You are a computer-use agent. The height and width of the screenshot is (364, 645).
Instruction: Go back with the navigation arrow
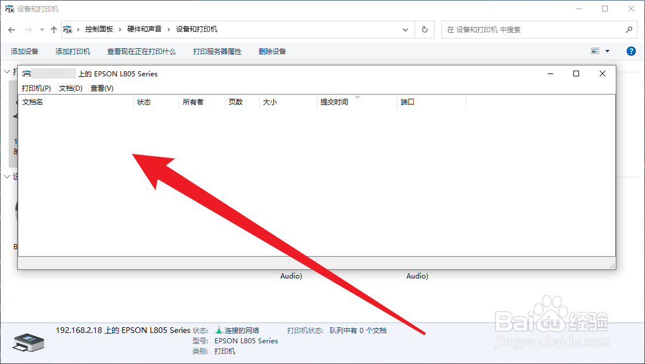[11, 30]
